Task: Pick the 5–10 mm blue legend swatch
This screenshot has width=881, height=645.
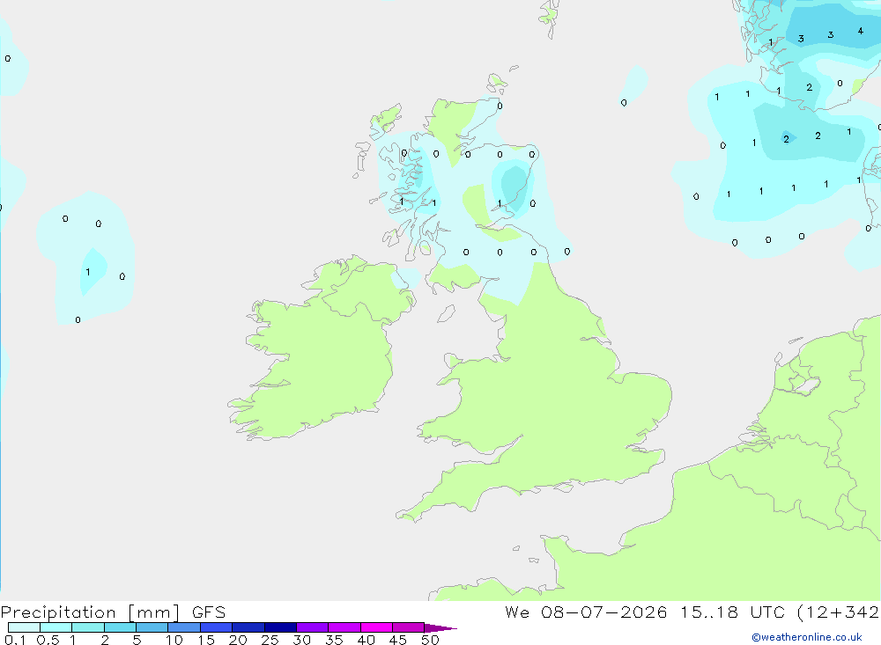Action: pos(152,627)
